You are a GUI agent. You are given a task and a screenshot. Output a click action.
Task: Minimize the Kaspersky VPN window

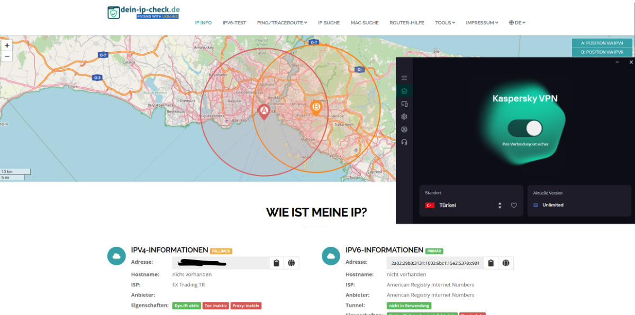pos(617,62)
